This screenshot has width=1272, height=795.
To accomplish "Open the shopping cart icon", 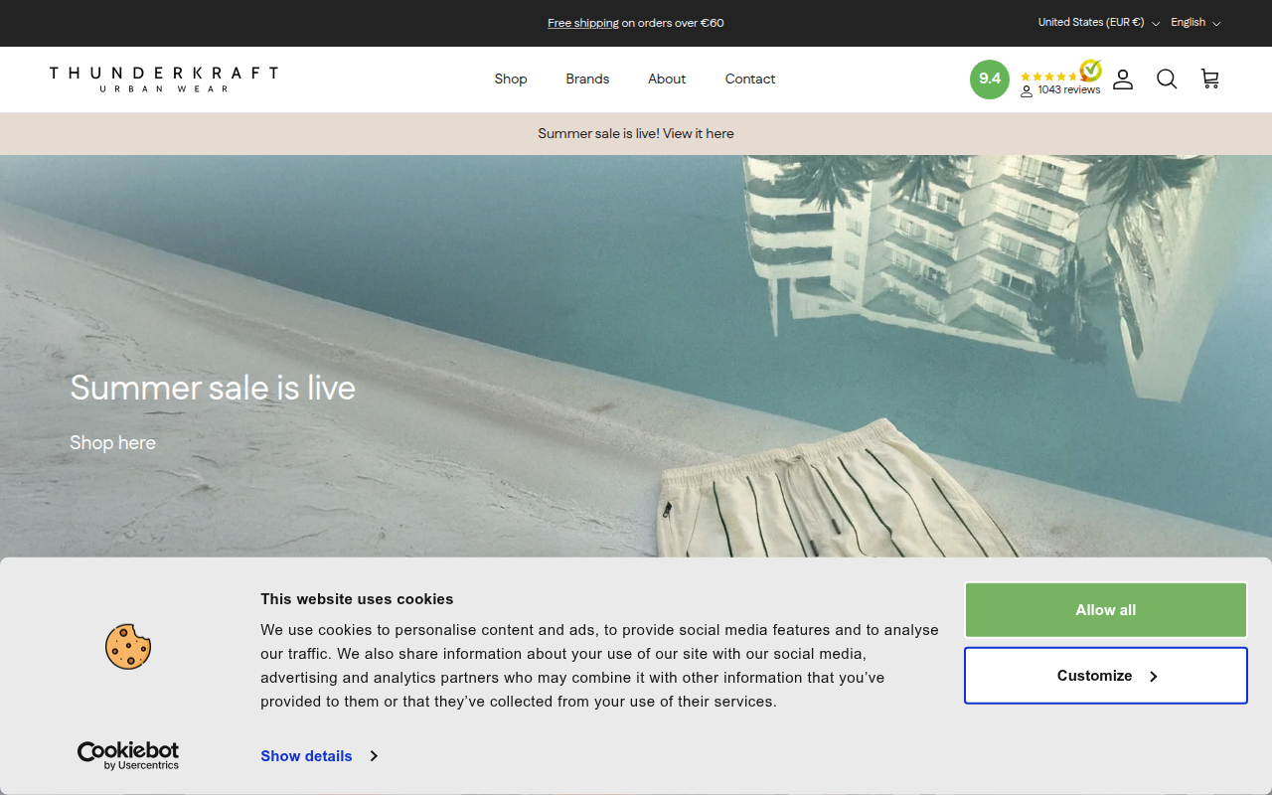I will [1209, 79].
